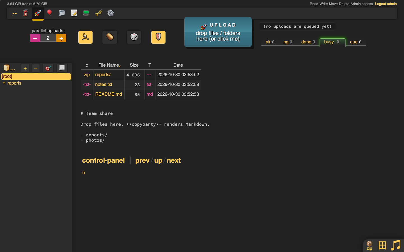Viewport: 404px width, 252px height.
Task: Switch to the ng uploads tab
Action: (x=288, y=42)
